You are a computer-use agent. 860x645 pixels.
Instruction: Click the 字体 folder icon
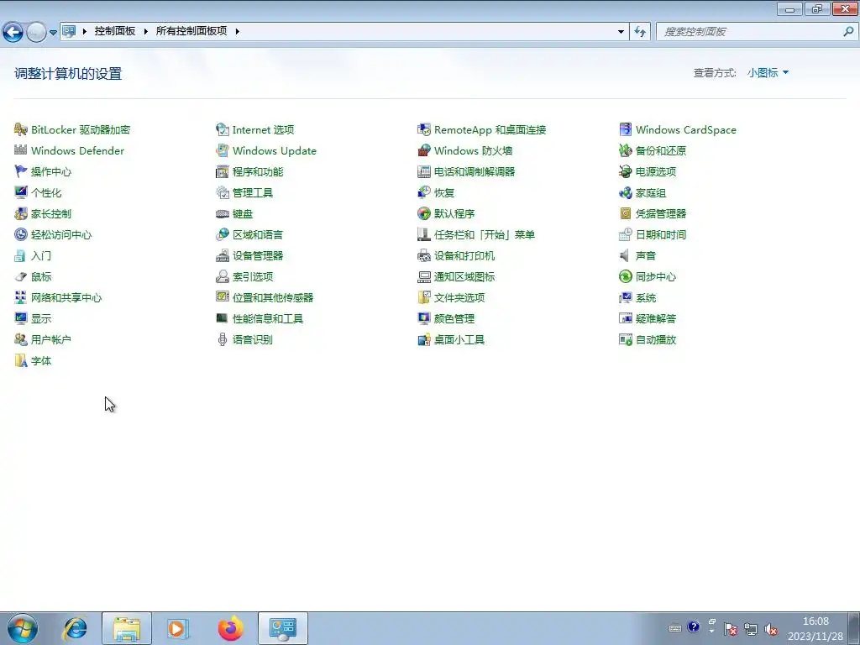tap(21, 361)
